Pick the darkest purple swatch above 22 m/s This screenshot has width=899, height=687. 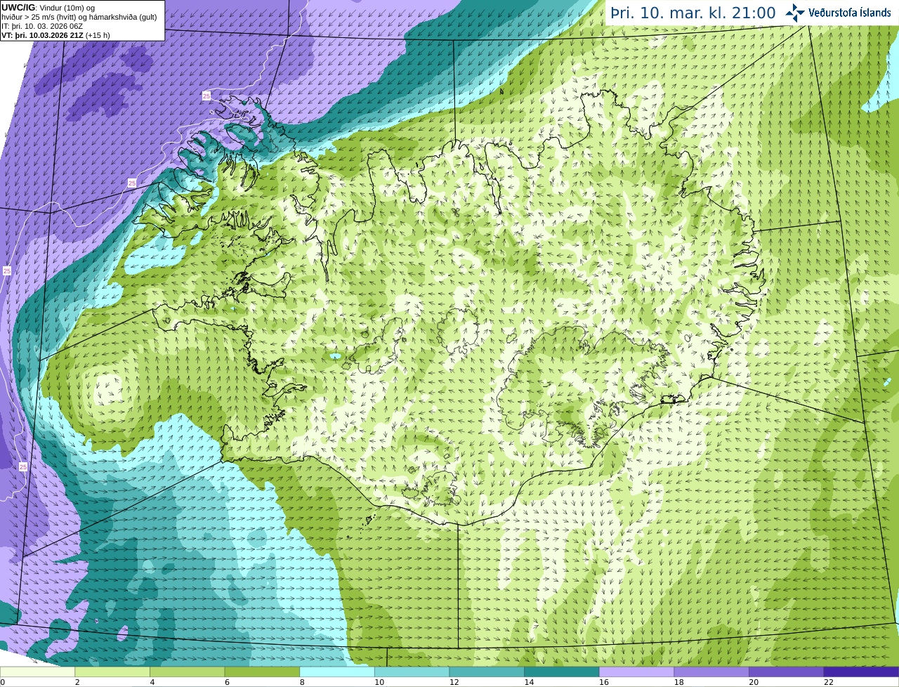point(861,672)
